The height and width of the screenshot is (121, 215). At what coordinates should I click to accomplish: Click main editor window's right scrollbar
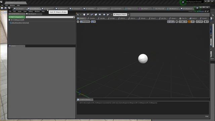pos(213,36)
